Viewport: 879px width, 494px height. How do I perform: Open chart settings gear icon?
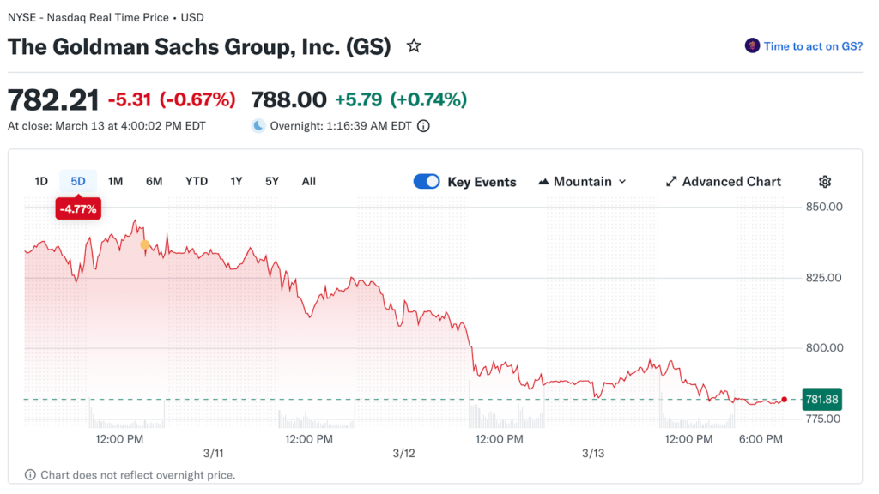tap(825, 182)
